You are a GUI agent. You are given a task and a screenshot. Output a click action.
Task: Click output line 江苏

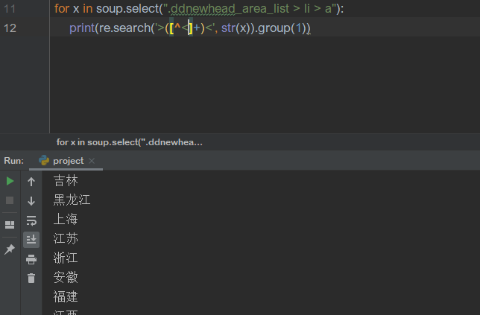click(x=66, y=238)
